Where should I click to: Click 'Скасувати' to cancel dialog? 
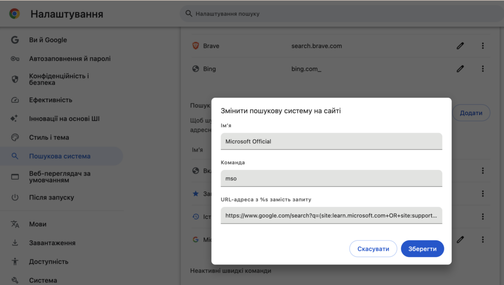373,249
